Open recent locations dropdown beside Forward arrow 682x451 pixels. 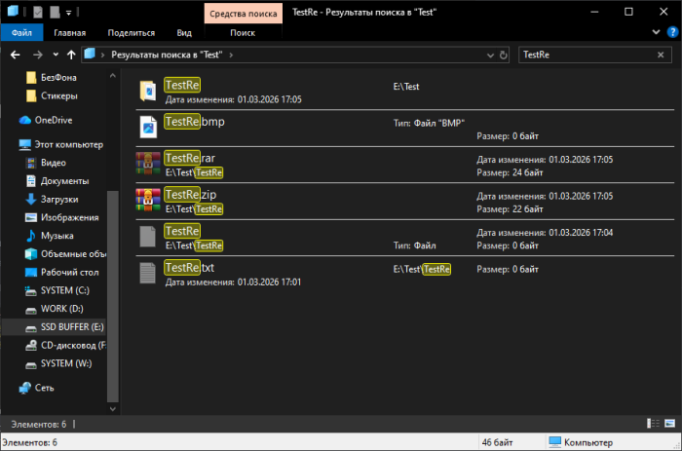[55, 55]
